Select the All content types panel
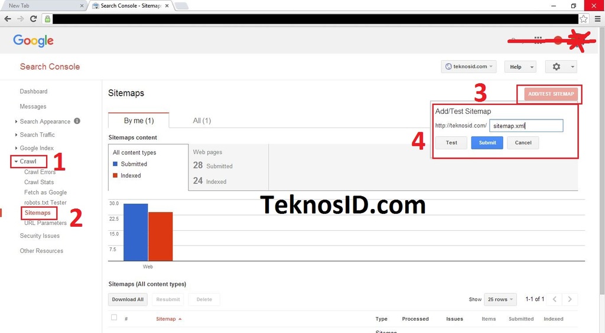Viewport: 605px width, 333px height. [x=148, y=167]
